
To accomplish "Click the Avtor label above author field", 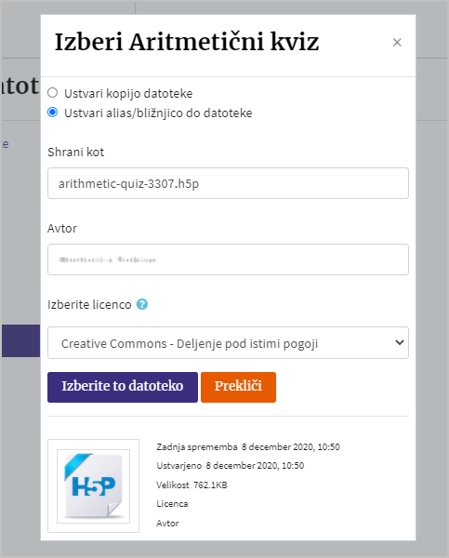I will click(62, 229).
